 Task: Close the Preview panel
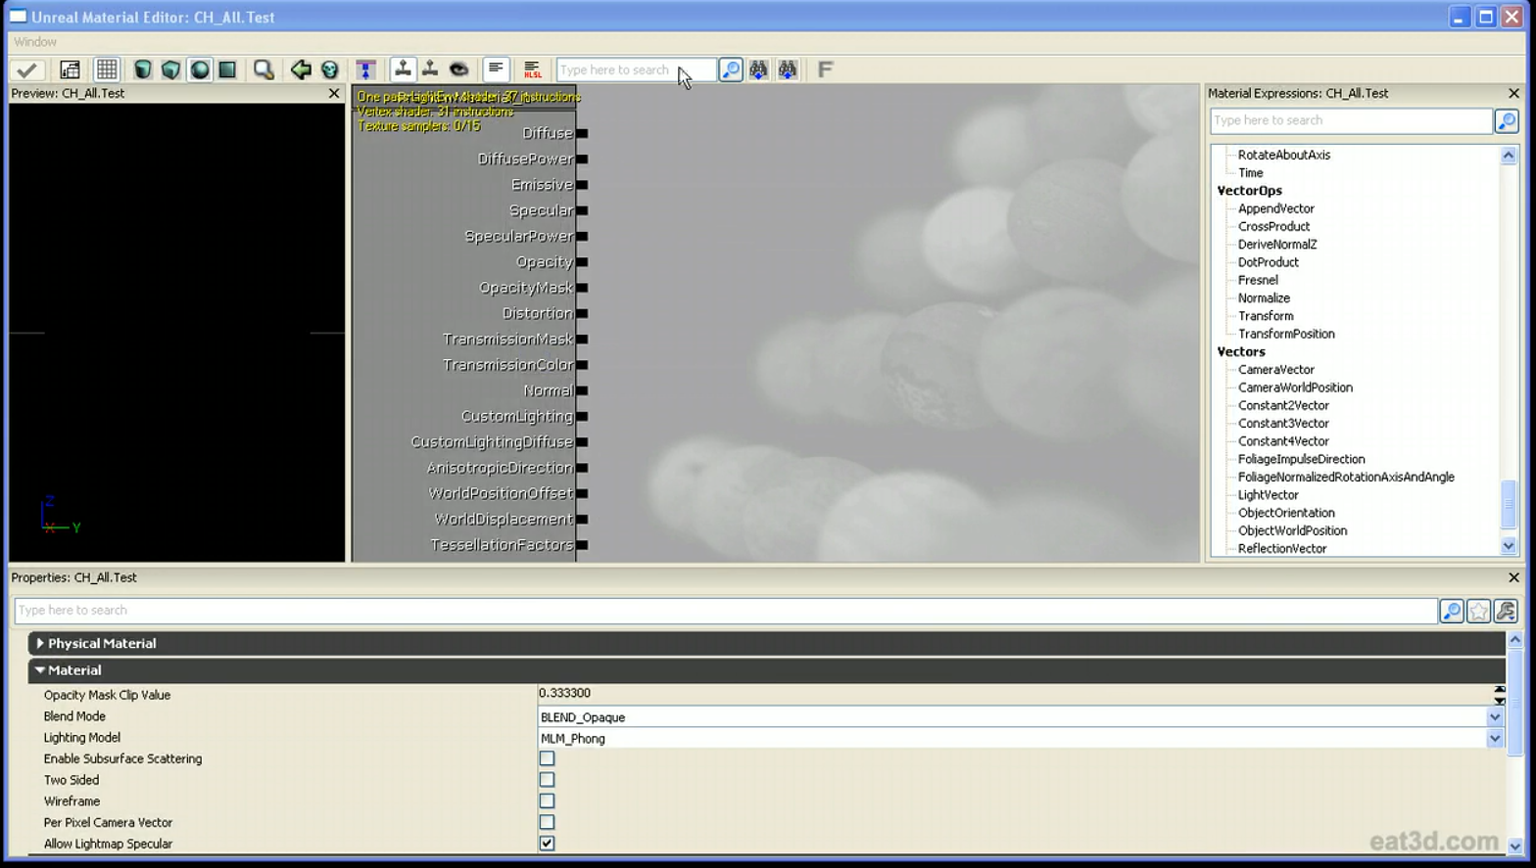click(x=334, y=93)
